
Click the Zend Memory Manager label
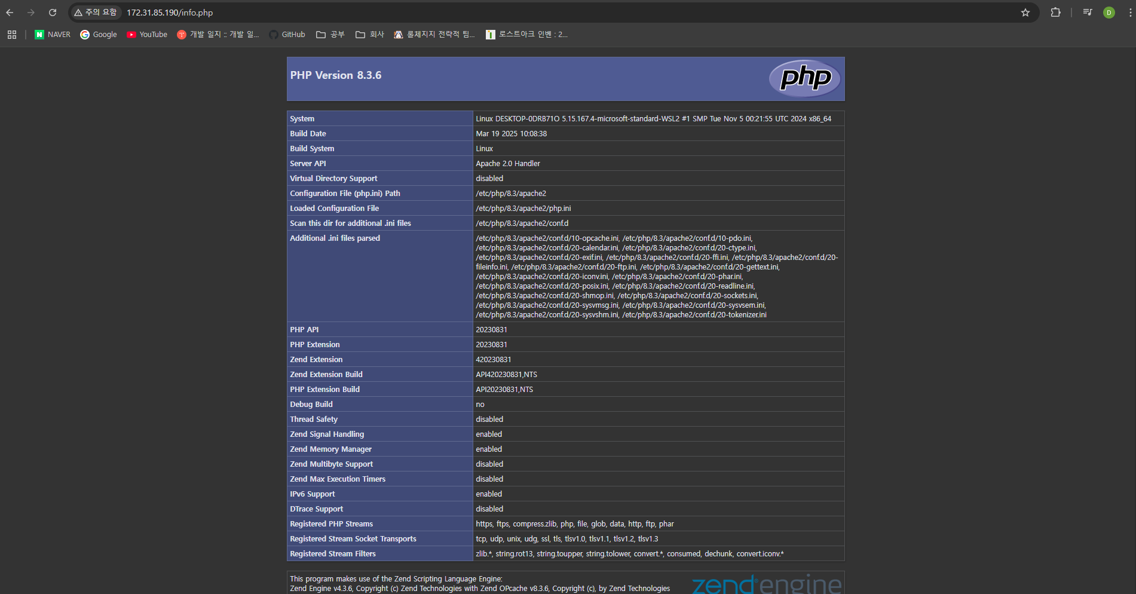pyautogui.click(x=330, y=449)
